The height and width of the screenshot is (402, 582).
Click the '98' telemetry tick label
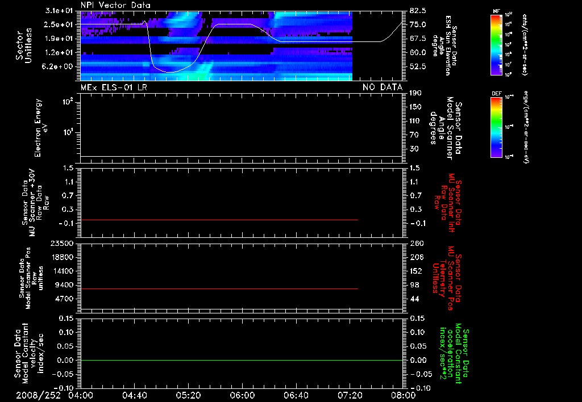(x=414, y=285)
